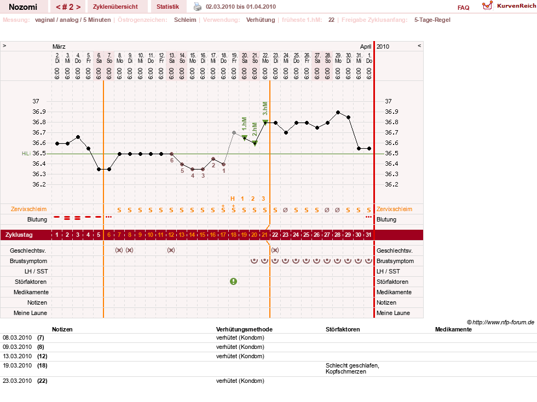The width and height of the screenshot is (537, 402).
Task: Visit the nfp-forum.de link
Action: (x=501, y=322)
